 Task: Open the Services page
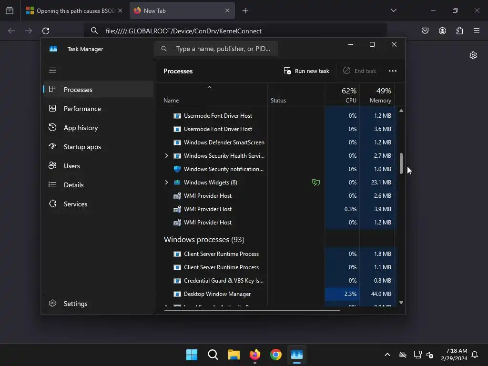pyautogui.click(x=98, y=204)
